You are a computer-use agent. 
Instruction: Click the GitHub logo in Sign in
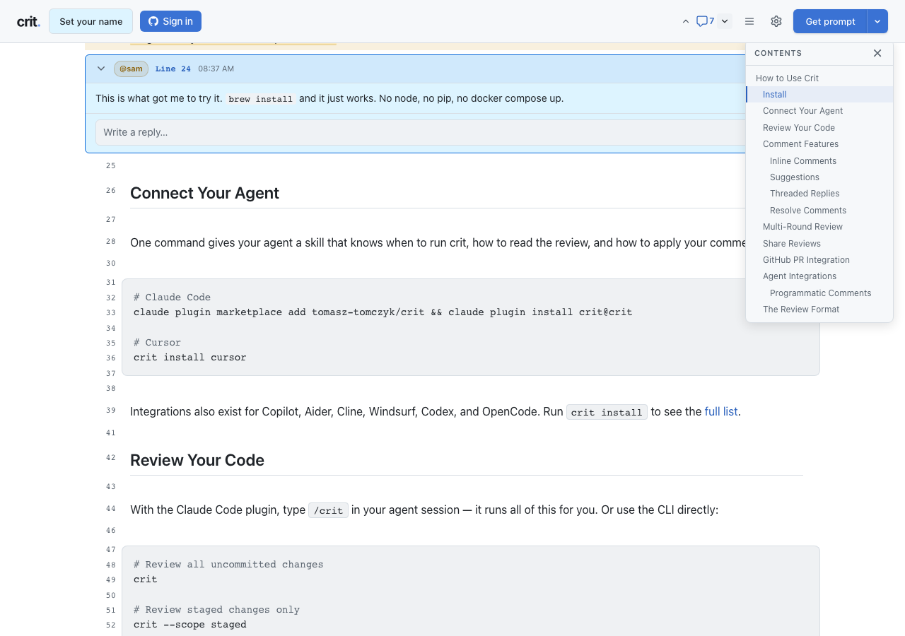point(153,21)
